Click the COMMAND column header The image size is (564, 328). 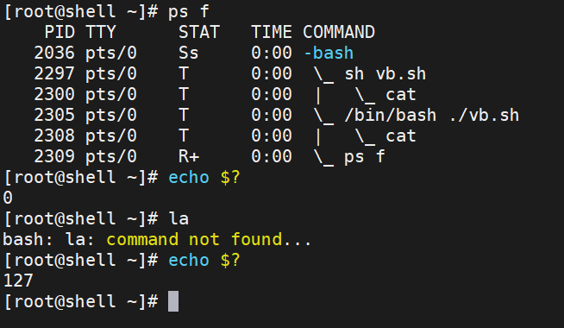pyautogui.click(x=339, y=32)
